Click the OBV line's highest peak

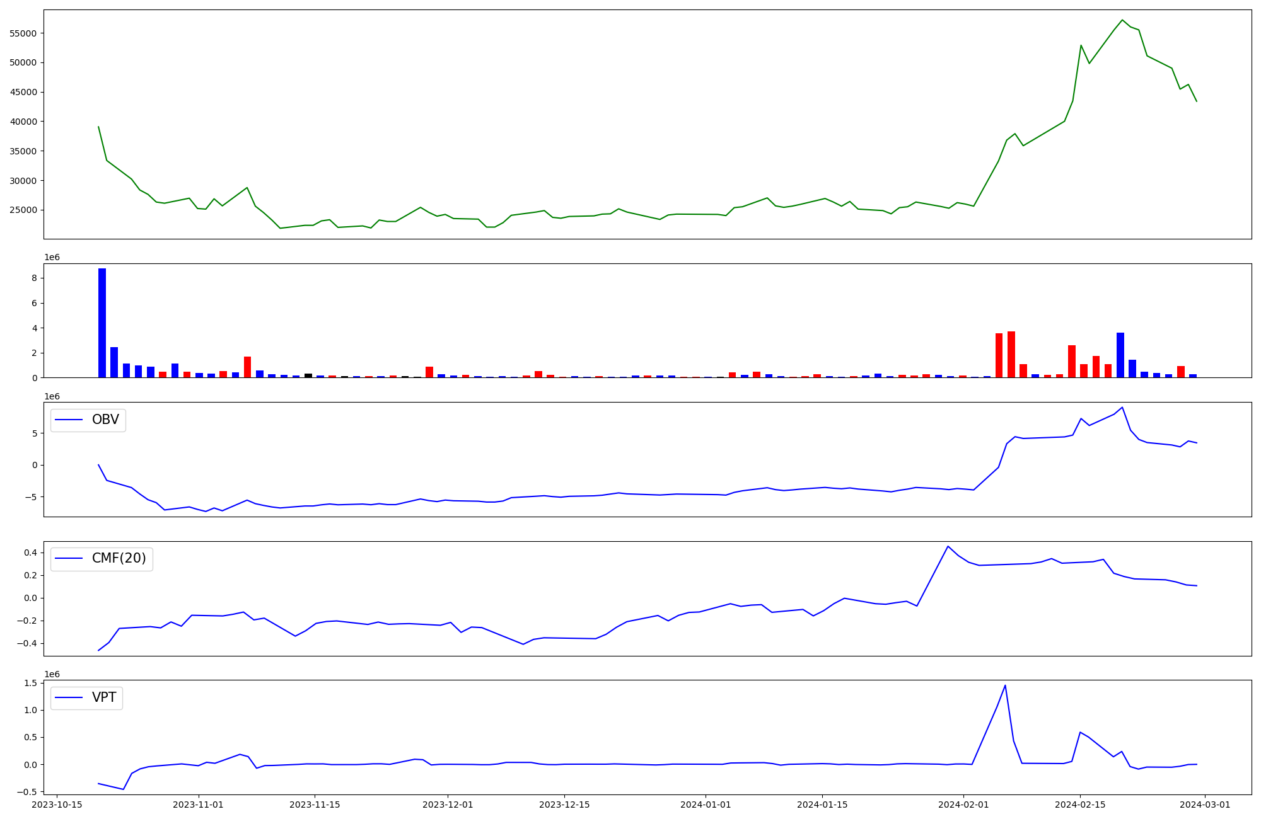[1122, 408]
